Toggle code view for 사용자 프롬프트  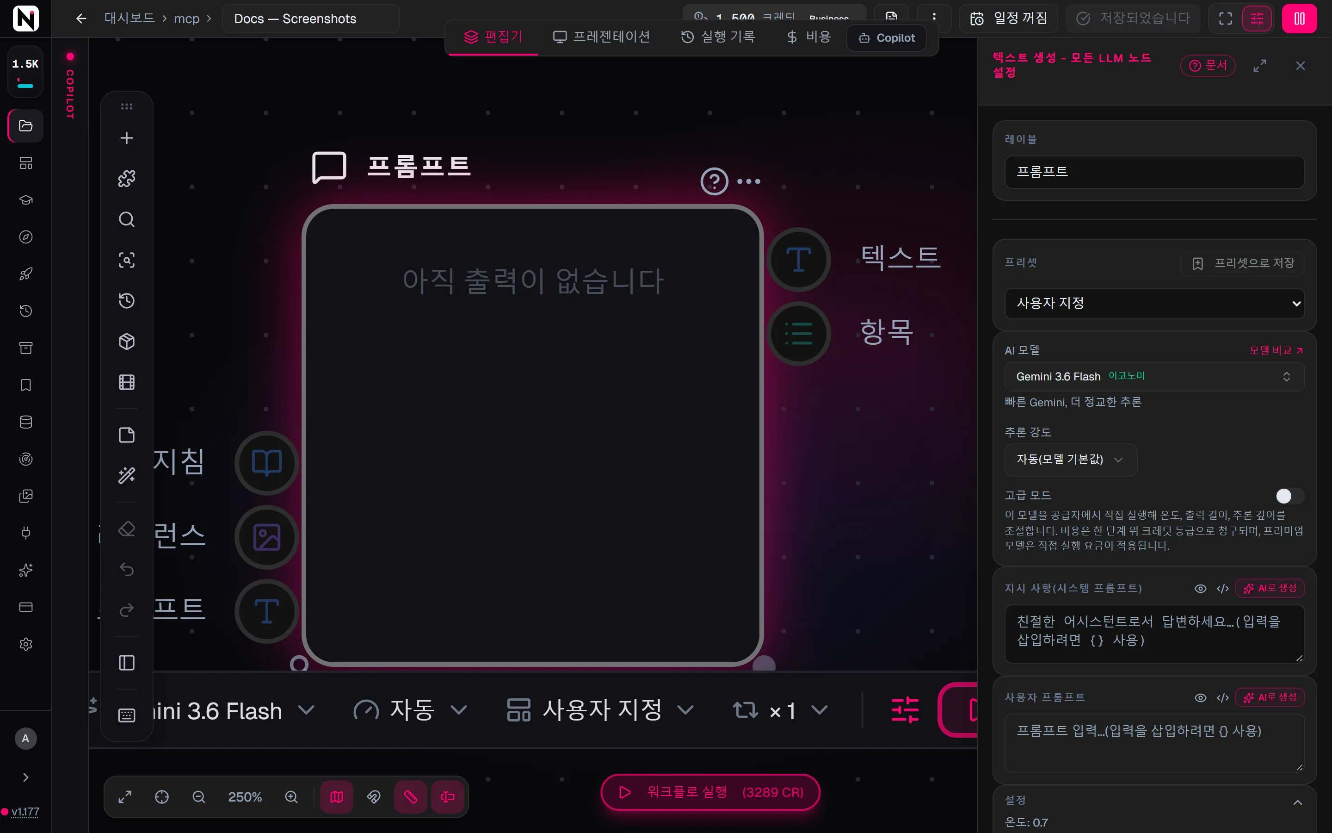tap(1222, 697)
